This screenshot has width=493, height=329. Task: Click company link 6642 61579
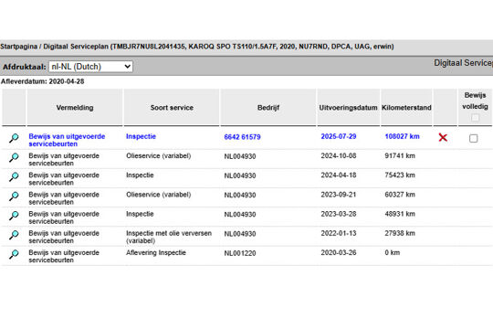(x=243, y=137)
